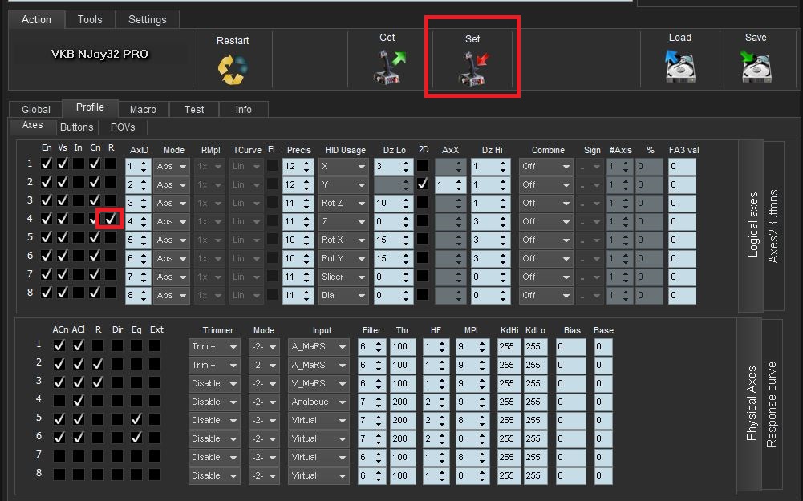Toggle the Eq checkbox for physical axis 5
This screenshot has height=501, width=803.
point(137,418)
